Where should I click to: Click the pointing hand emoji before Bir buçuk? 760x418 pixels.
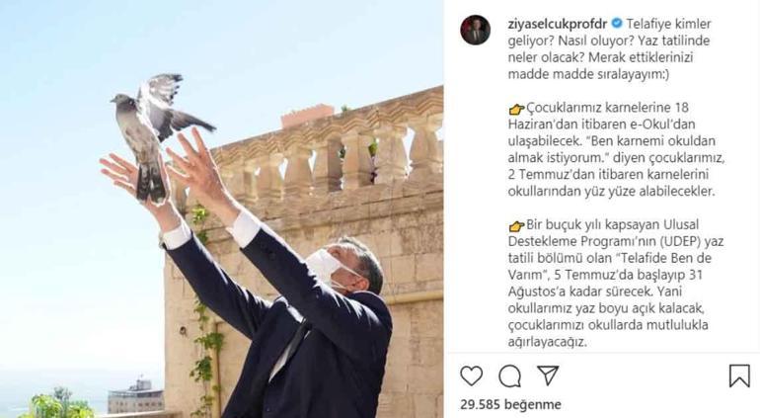point(516,225)
